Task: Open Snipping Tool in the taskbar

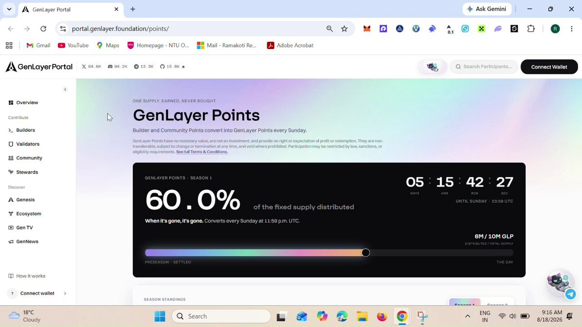Action: (x=422, y=317)
